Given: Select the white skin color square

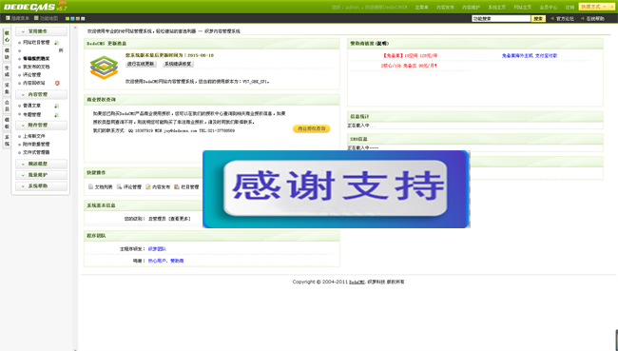Looking at the screenshot, I should point(83,18).
